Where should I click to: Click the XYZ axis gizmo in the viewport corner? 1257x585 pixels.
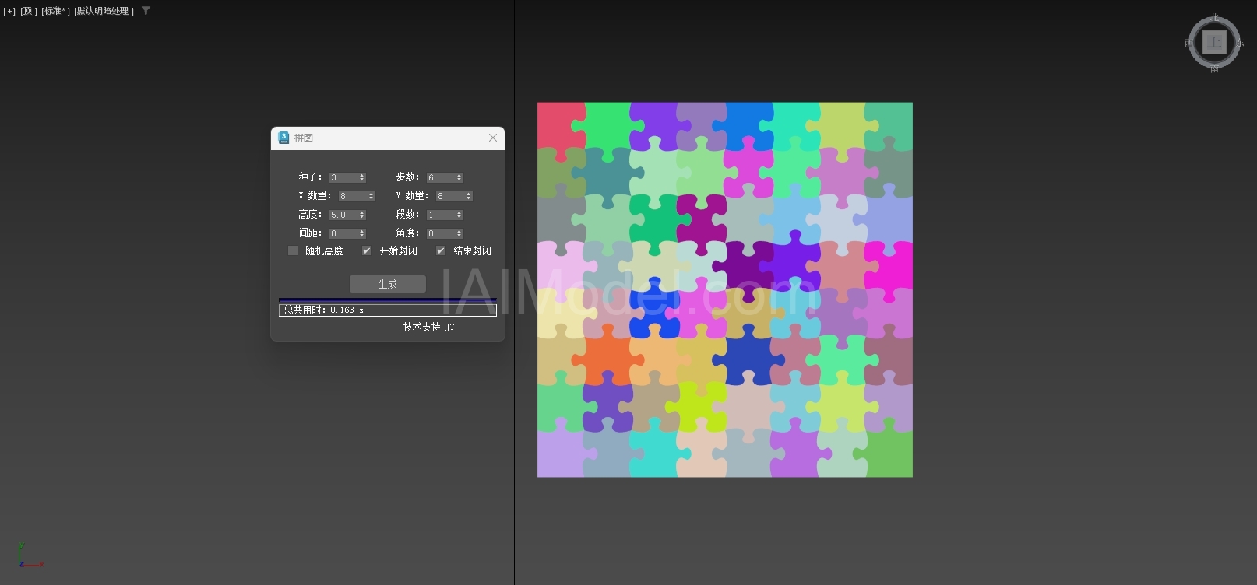point(28,555)
